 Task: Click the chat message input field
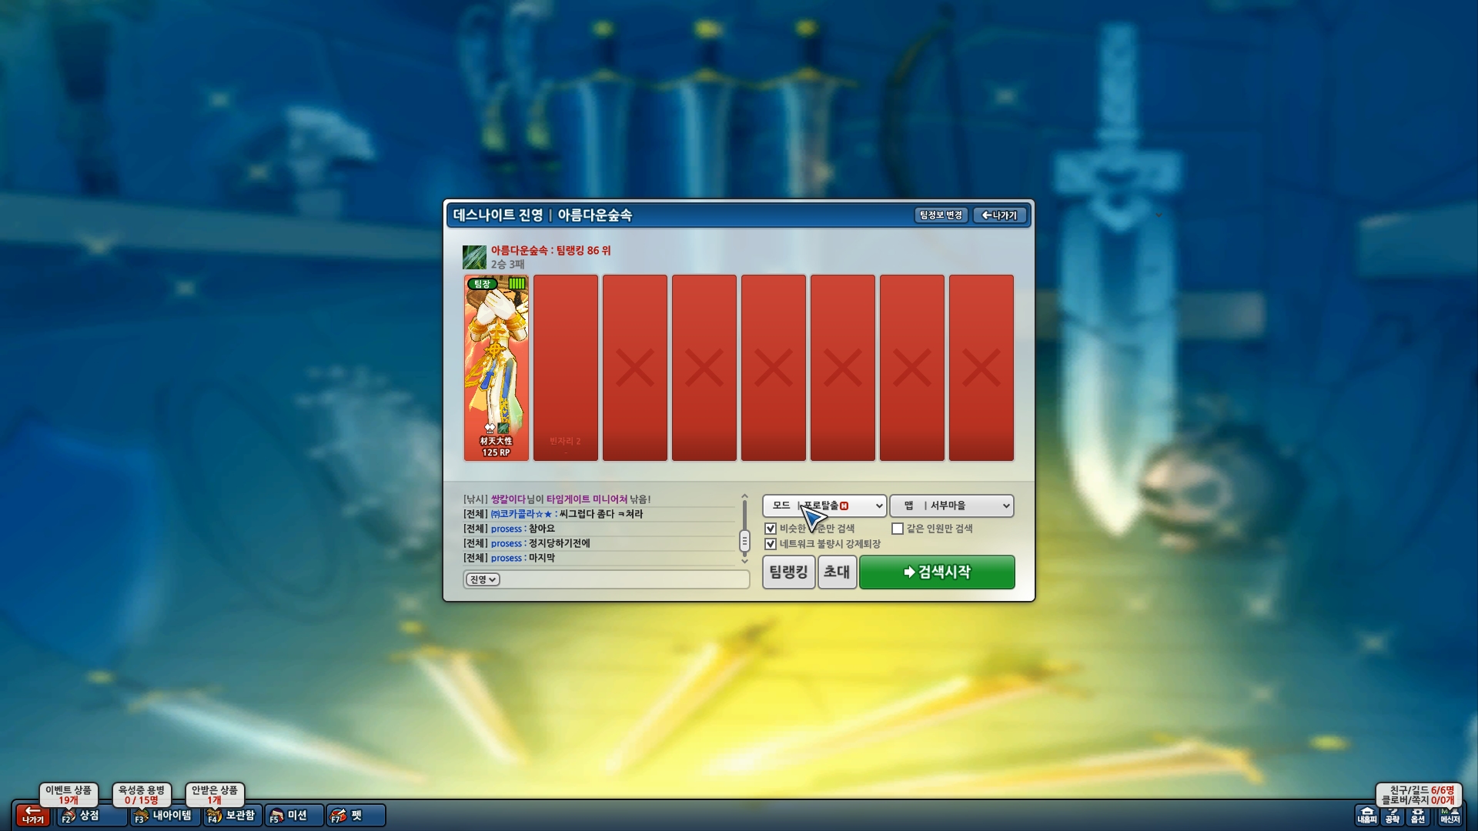click(x=624, y=579)
